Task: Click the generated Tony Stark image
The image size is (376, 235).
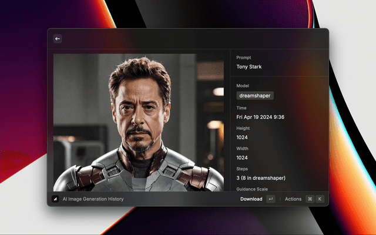Action: point(138,122)
